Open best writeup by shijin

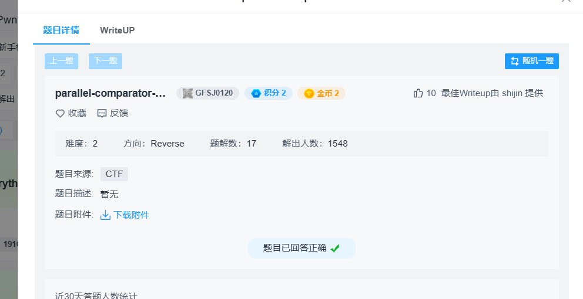[x=492, y=93]
